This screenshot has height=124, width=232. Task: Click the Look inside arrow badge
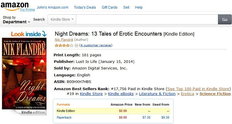point(29,34)
